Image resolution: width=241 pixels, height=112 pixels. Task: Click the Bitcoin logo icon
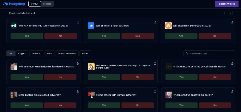tap(168, 26)
